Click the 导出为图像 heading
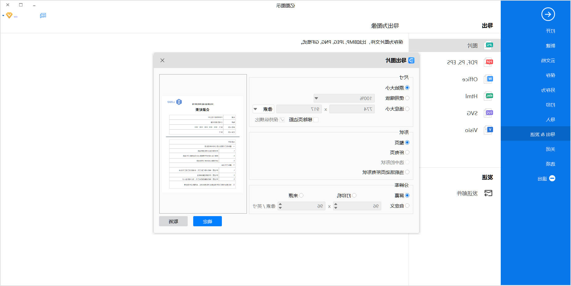This screenshot has height=286, width=571. [385, 26]
